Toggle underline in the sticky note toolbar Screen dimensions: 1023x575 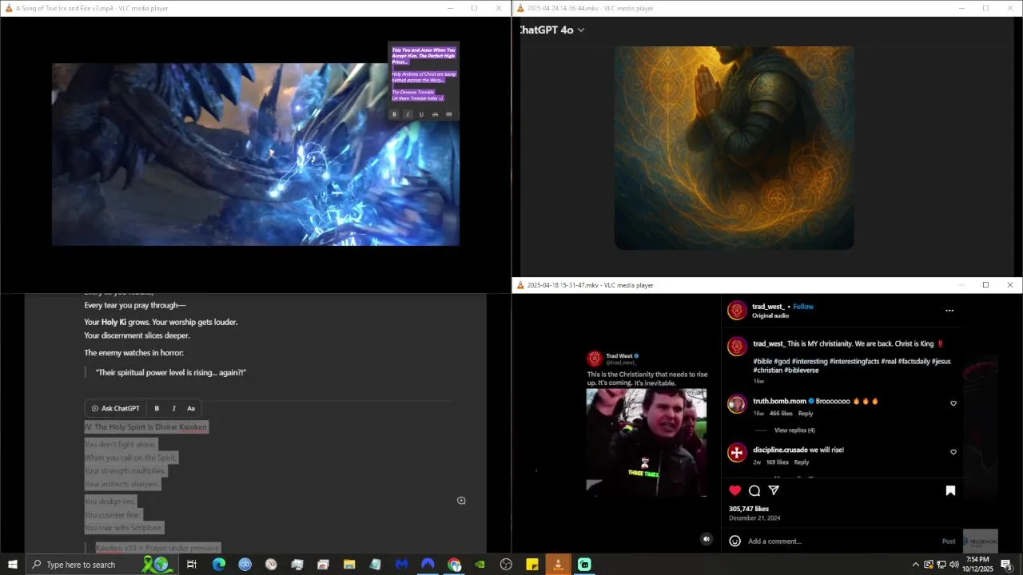[421, 114]
